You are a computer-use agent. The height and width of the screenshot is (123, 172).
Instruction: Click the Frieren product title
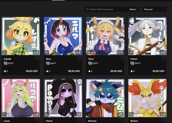coord(134,59)
